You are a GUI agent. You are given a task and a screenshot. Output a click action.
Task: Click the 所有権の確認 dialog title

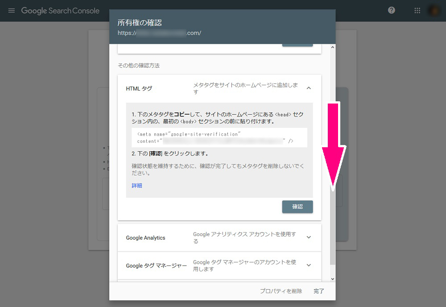[140, 23]
